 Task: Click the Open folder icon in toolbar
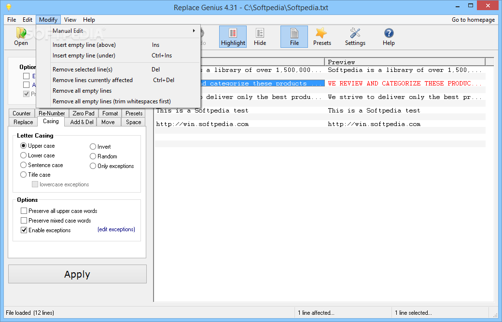click(x=21, y=37)
